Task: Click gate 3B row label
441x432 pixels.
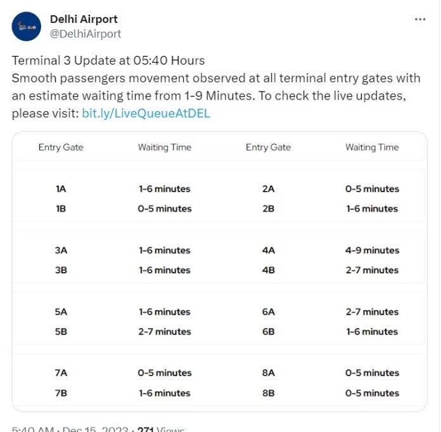Action: point(61,270)
